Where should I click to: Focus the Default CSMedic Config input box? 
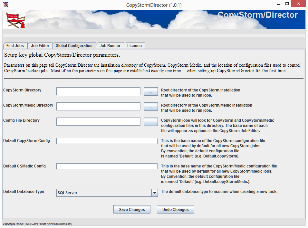[106, 166]
